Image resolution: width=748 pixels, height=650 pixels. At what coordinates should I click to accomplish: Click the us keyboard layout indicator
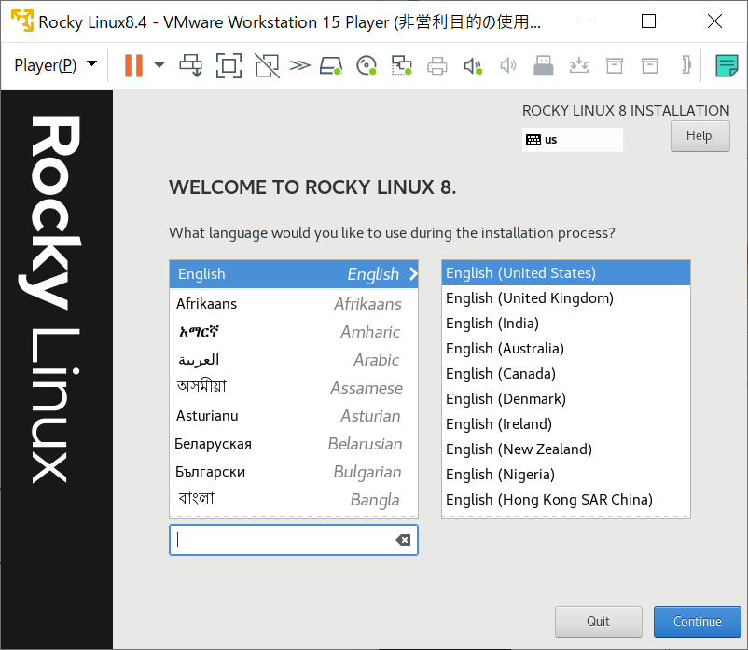572,140
